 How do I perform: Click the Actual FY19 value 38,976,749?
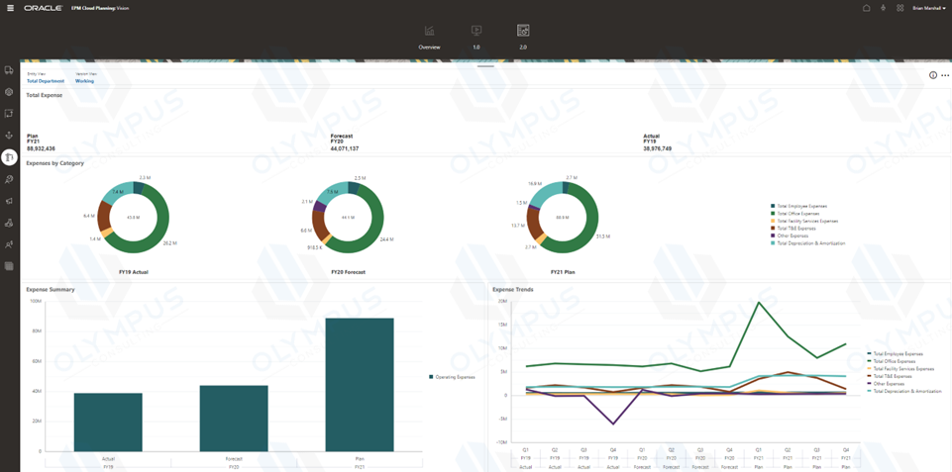click(x=658, y=148)
